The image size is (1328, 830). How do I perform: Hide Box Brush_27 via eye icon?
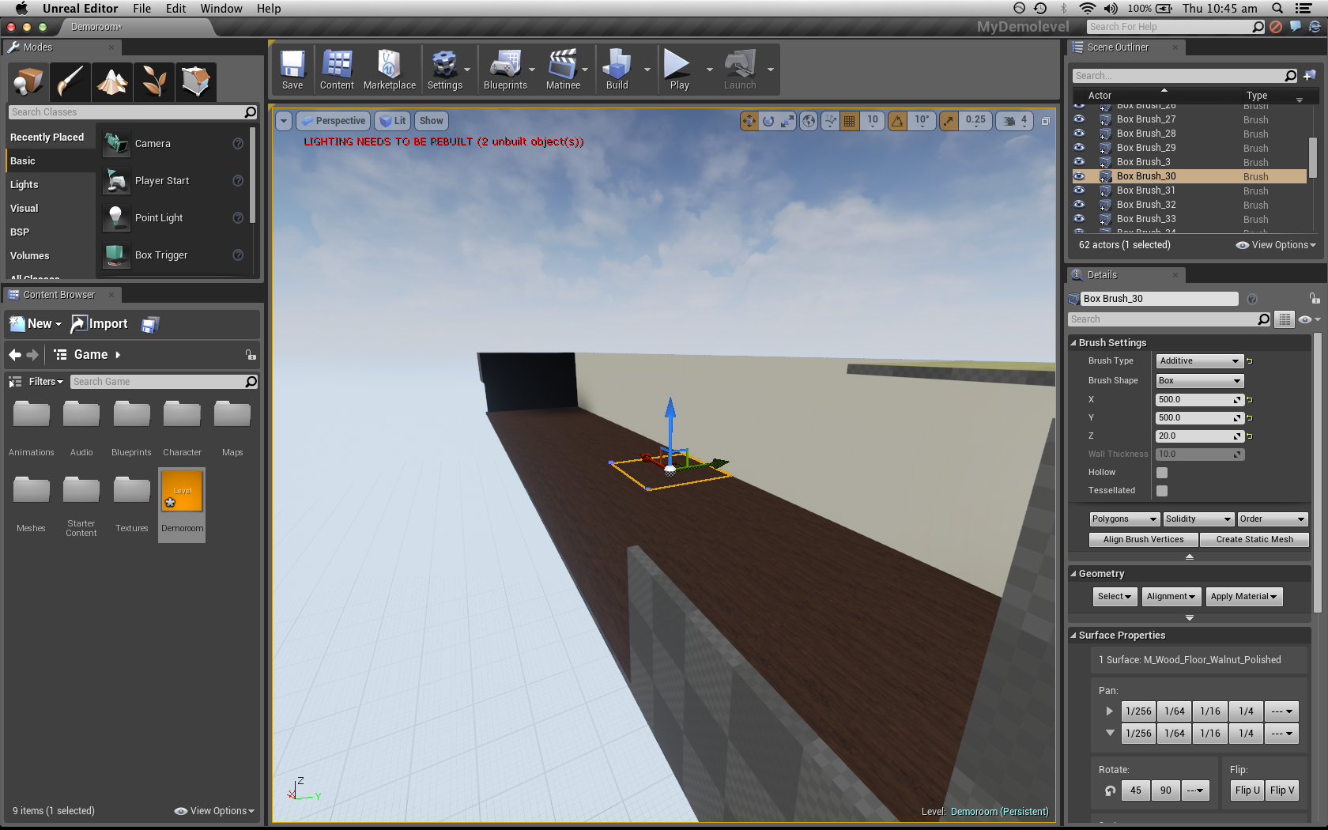coord(1079,119)
